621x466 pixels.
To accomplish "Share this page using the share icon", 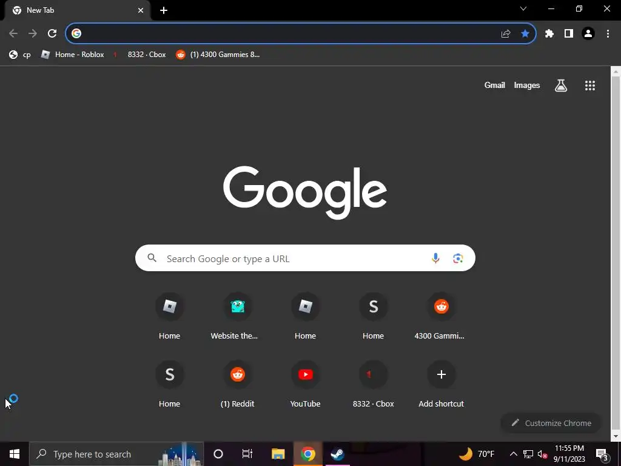I will (x=506, y=34).
